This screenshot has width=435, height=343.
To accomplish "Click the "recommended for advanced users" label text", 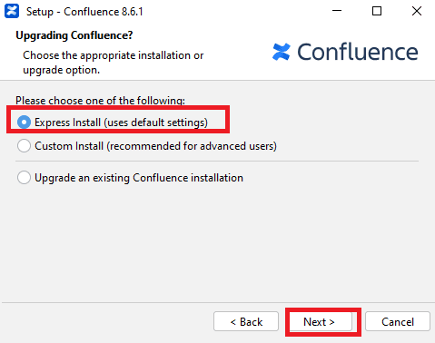I will point(192,146).
